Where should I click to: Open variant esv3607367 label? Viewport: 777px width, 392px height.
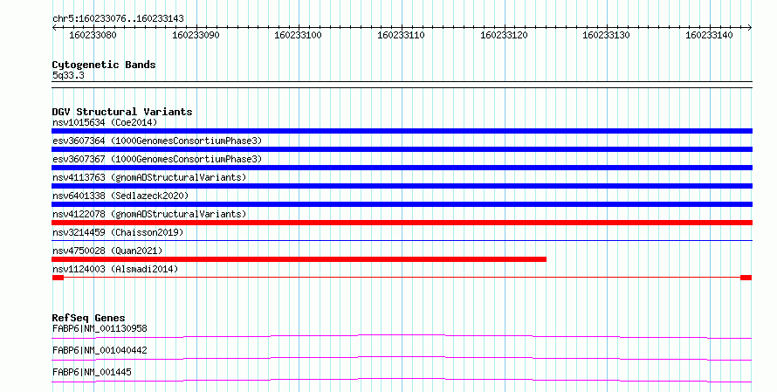coord(157,159)
